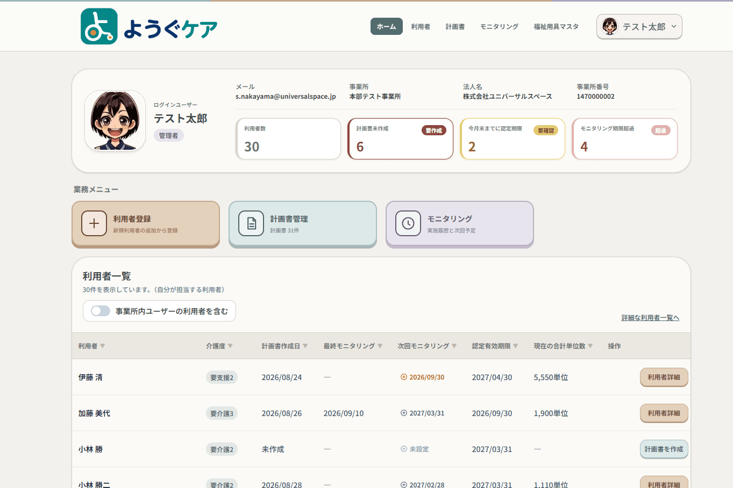Image resolution: width=733 pixels, height=488 pixels.
Task: Click the document icon on 計画書管理 card
Action: [x=251, y=223]
